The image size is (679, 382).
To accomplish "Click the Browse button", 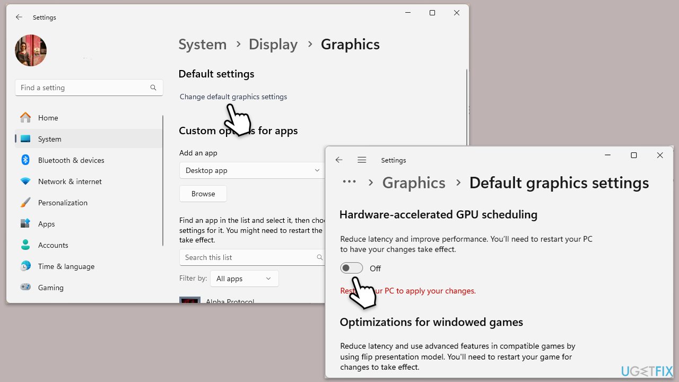I will 203,194.
